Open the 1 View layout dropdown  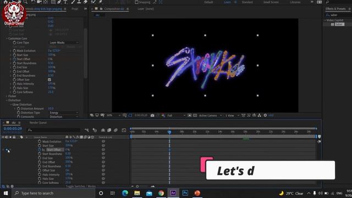click(x=232, y=116)
